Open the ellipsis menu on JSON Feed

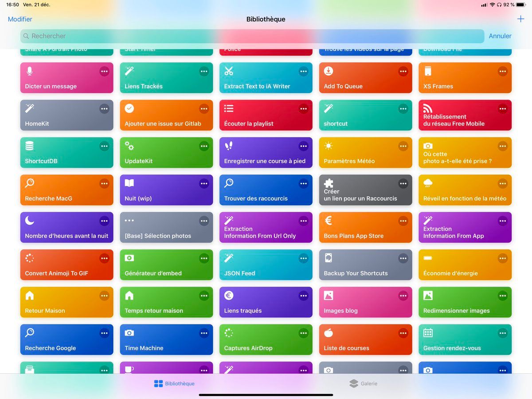pyautogui.click(x=303, y=258)
